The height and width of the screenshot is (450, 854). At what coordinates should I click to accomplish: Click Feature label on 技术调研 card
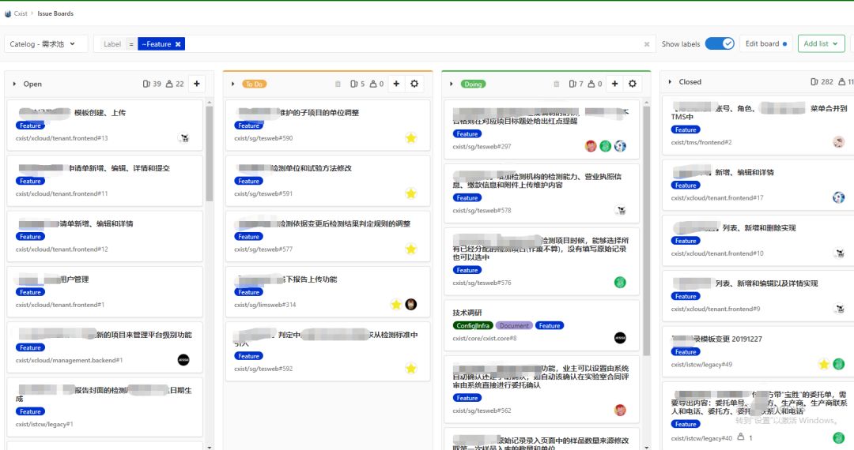pos(550,325)
